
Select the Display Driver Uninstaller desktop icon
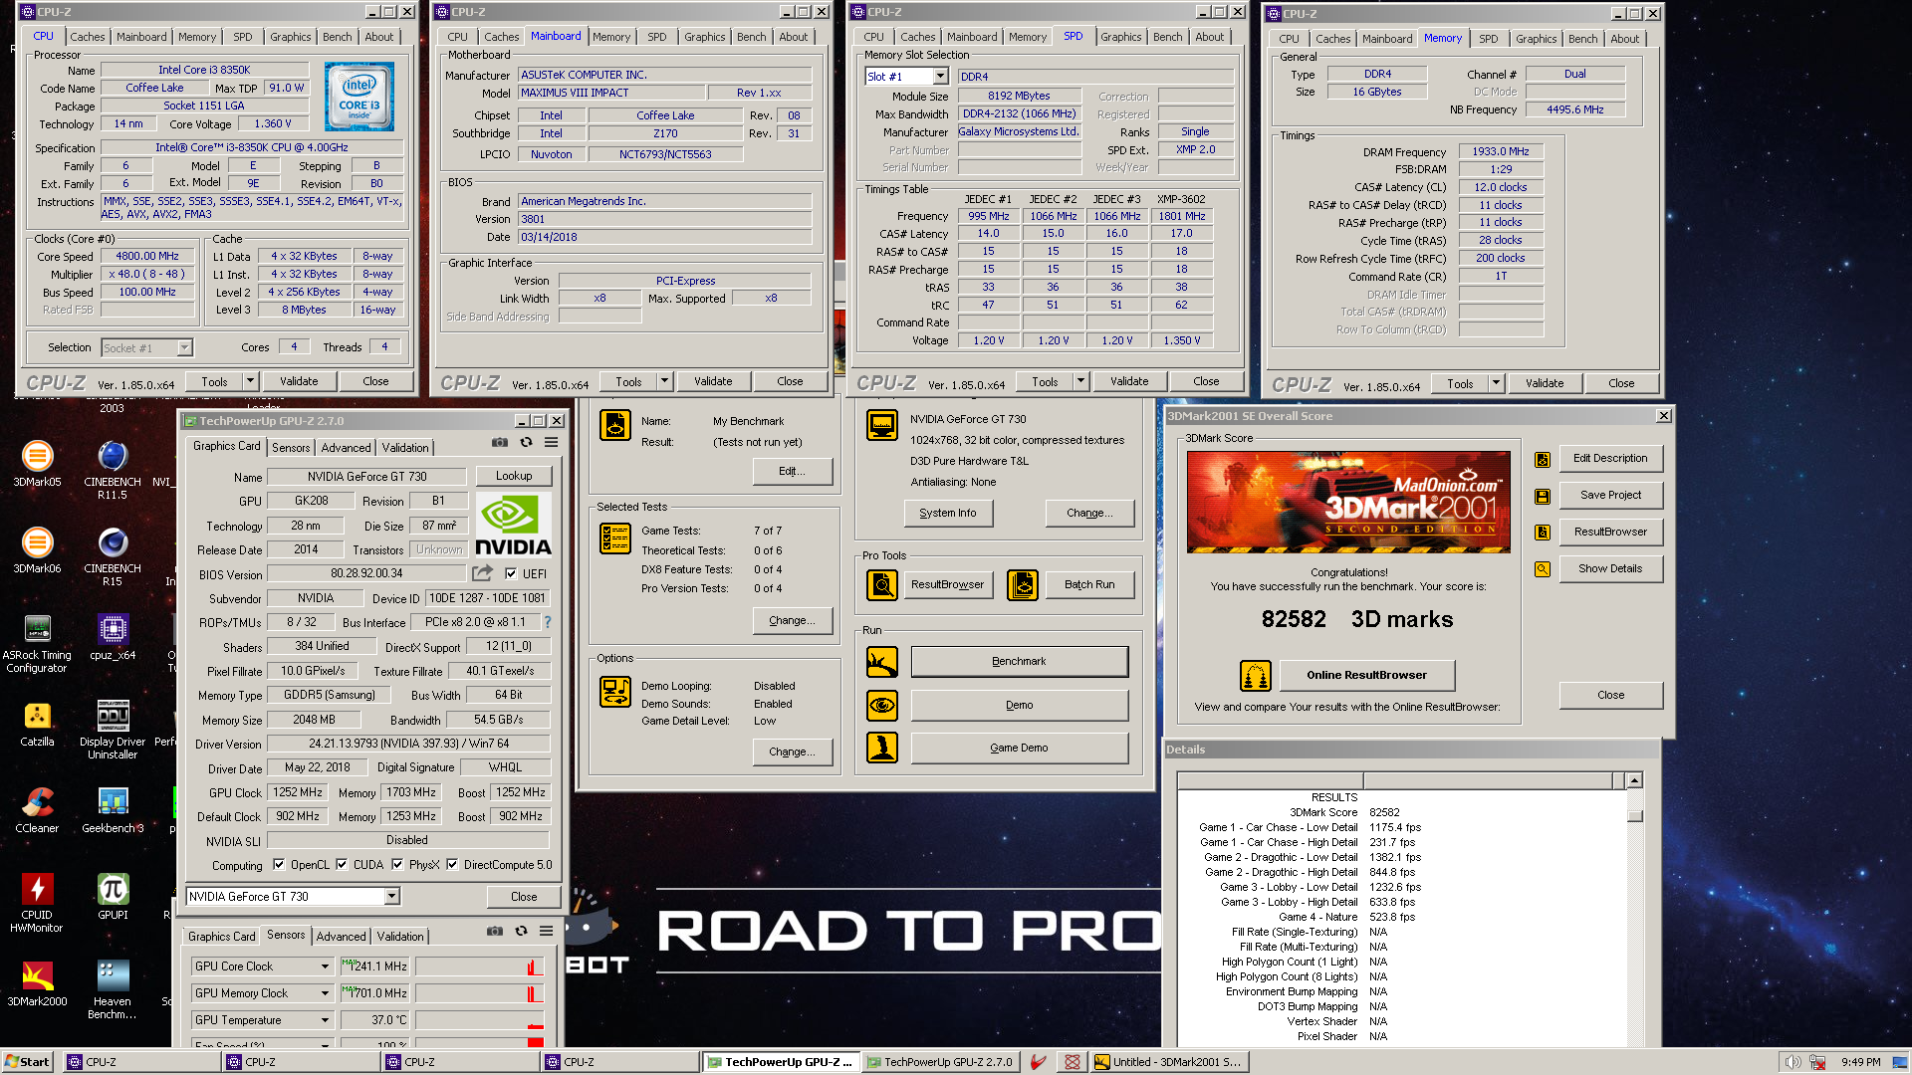pyautogui.click(x=113, y=731)
